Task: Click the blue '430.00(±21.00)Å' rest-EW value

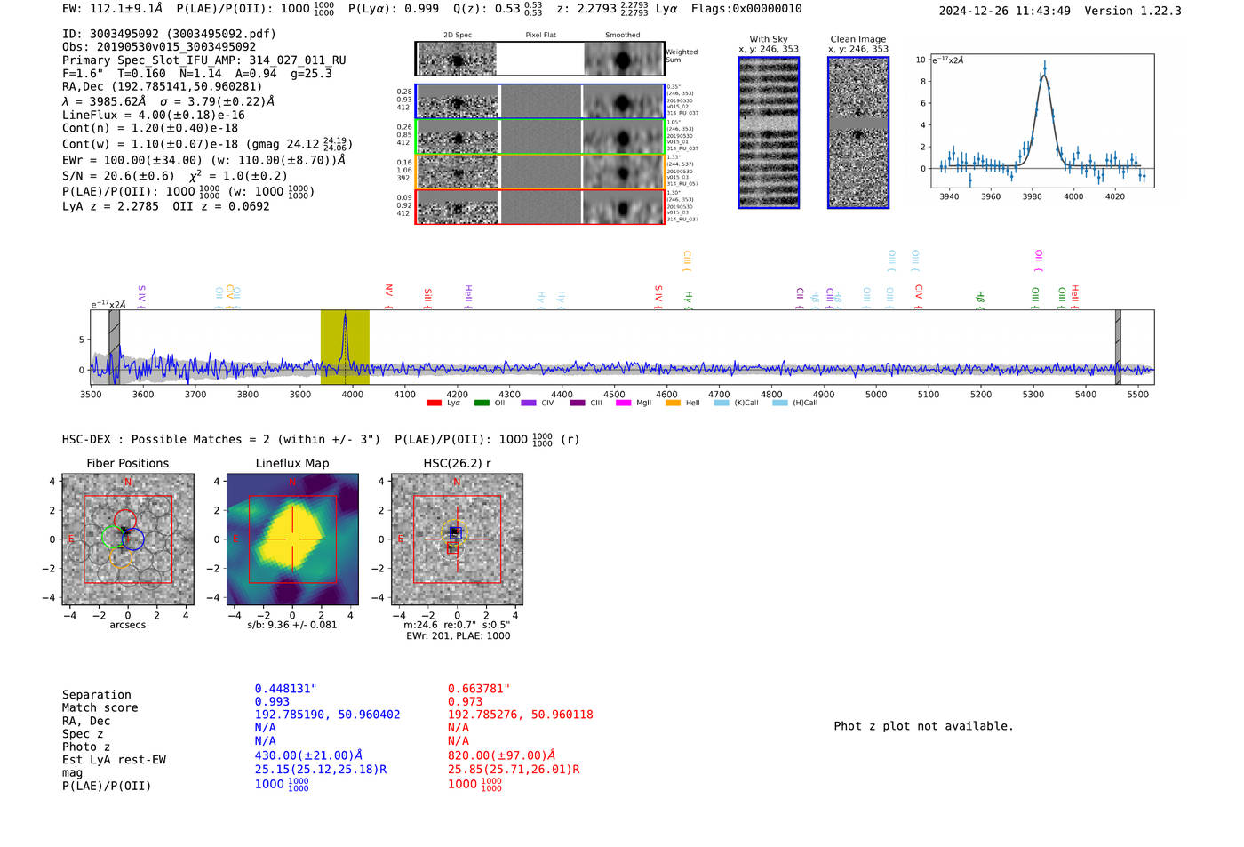Action: click(308, 755)
